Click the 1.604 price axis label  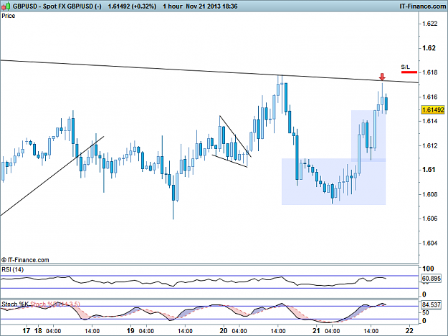tap(429, 243)
